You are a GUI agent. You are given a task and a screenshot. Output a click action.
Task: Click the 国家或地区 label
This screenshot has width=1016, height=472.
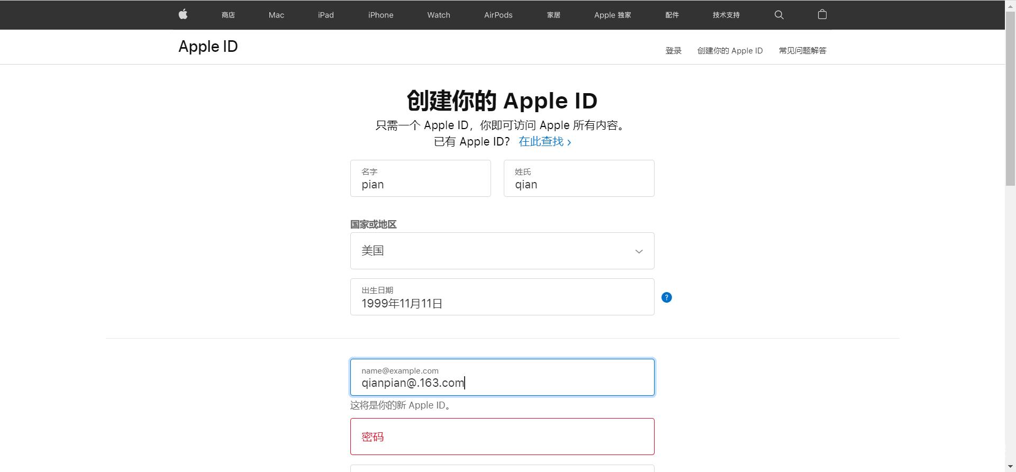pos(374,224)
